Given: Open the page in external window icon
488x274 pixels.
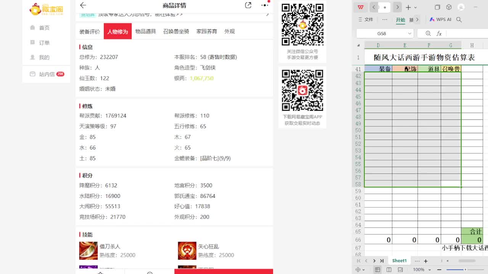Looking at the screenshot, I should pos(248,5).
